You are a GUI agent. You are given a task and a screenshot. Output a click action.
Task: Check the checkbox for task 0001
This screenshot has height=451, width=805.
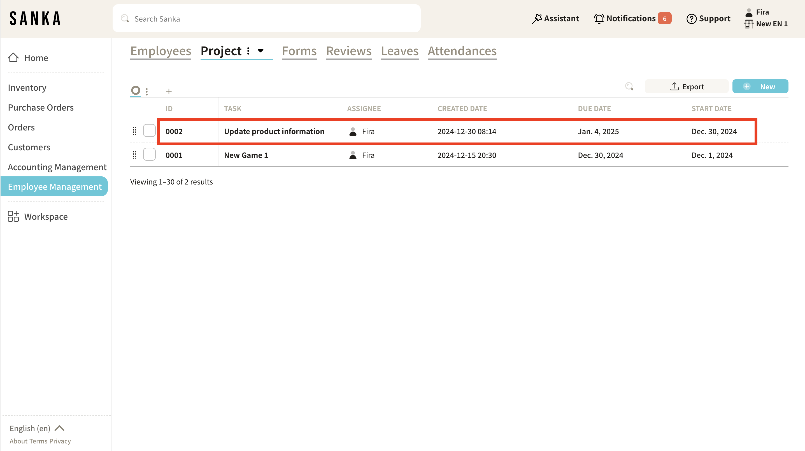tap(149, 155)
